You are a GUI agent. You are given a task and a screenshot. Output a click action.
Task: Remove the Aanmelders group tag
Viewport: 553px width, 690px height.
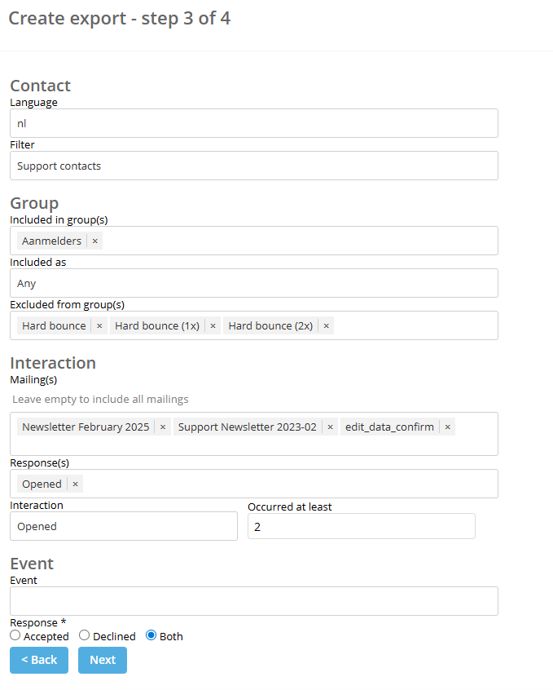(x=95, y=241)
